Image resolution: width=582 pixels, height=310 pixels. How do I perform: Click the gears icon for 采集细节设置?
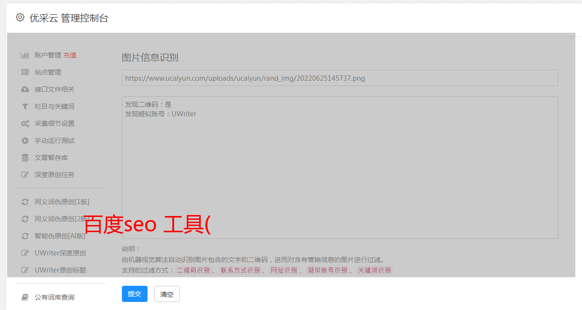[25, 123]
